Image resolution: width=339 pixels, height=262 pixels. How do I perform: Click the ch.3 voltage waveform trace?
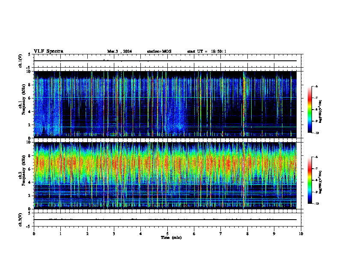coord(165,220)
